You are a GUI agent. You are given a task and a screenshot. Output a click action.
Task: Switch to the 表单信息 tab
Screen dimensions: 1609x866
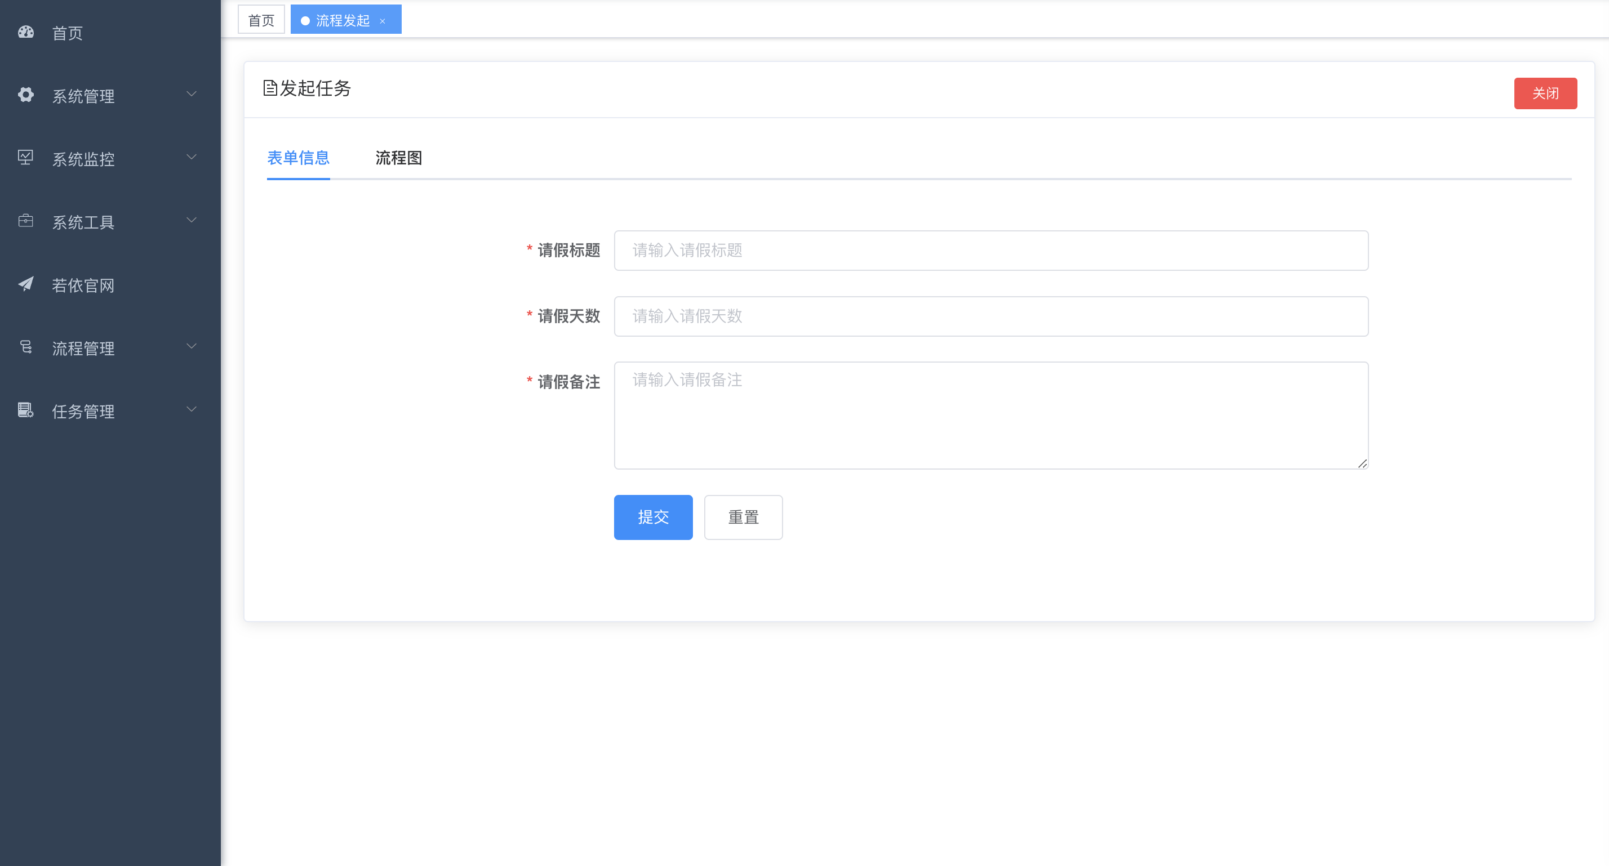coord(299,158)
